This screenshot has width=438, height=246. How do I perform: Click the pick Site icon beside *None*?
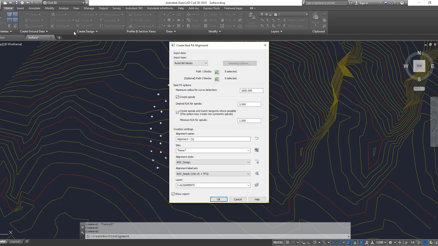tap(257, 150)
